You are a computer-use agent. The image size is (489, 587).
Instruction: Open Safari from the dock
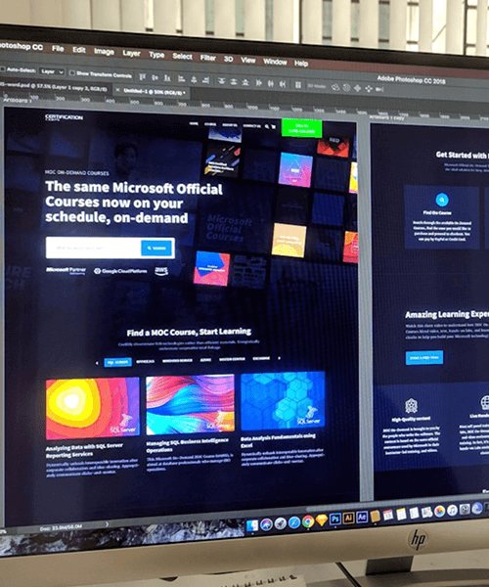(x=294, y=522)
